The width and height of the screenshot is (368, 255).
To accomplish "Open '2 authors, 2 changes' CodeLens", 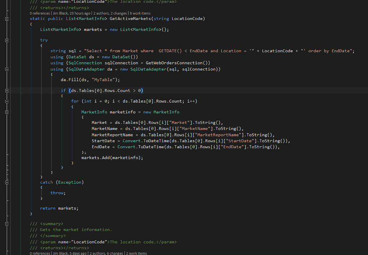I will pyautogui.click(x=110, y=13).
